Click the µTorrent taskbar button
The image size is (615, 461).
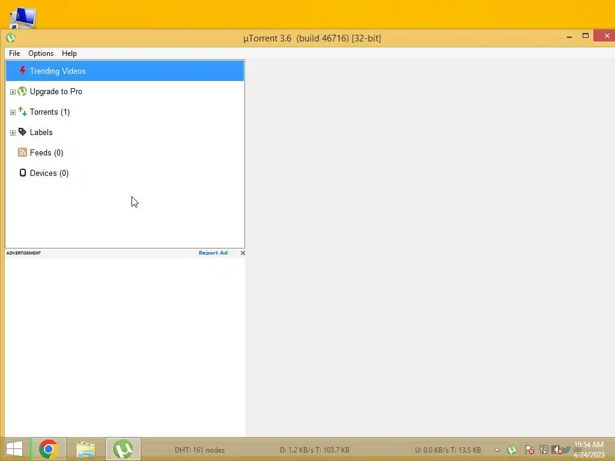(123, 449)
